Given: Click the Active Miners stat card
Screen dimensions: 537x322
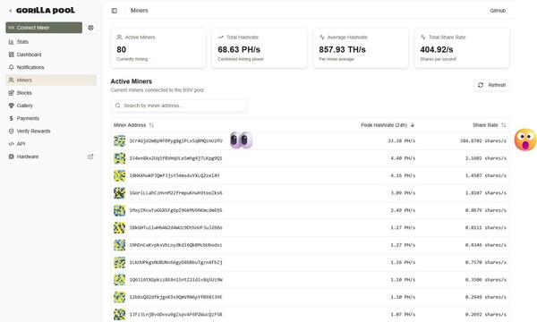Looking at the screenshot, I should (x=158, y=48).
